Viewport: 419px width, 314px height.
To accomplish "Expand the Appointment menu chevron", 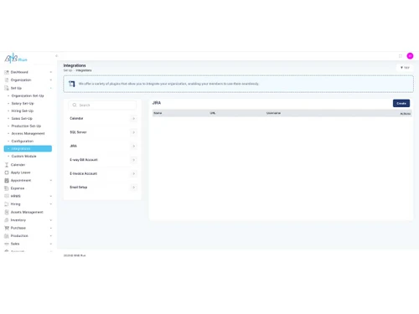I will [x=51, y=181].
